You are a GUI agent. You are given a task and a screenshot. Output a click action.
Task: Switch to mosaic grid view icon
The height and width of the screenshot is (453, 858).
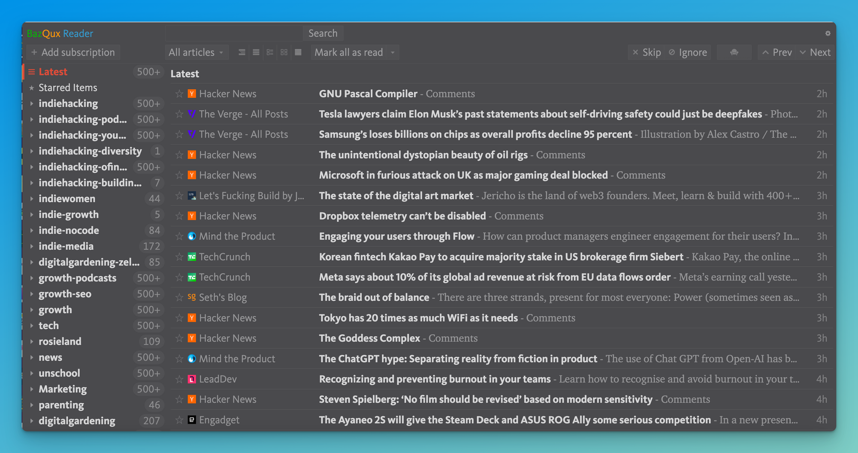click(284, 52)
